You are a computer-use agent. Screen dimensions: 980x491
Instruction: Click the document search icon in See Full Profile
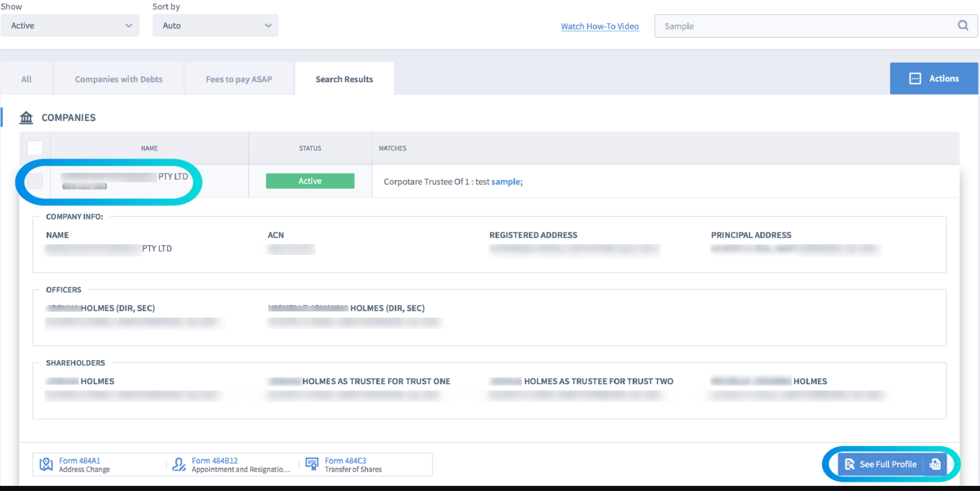pos(850,464)
